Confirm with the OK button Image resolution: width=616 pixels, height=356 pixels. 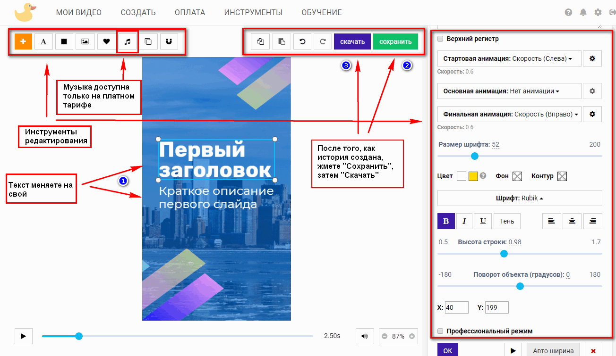coord(448,350)
